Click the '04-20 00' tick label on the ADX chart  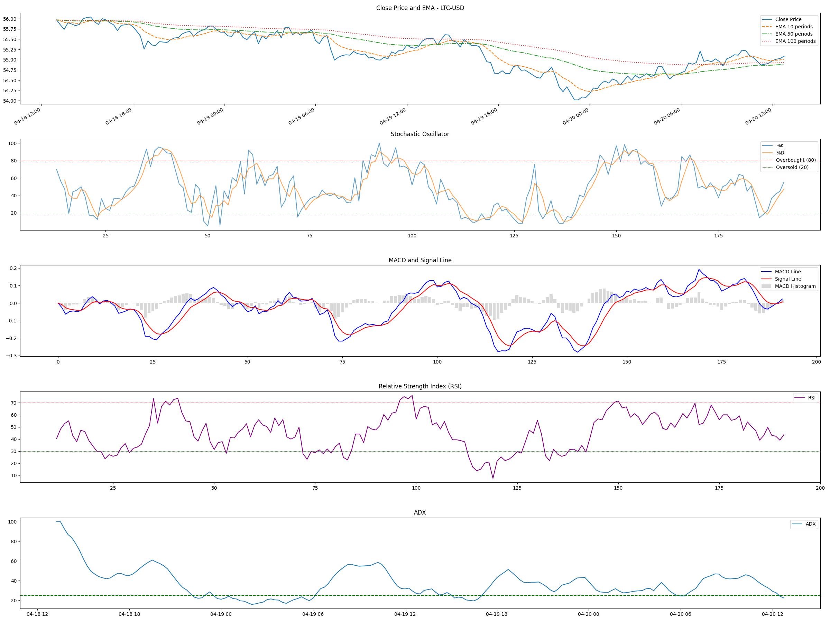coord(588,614)
